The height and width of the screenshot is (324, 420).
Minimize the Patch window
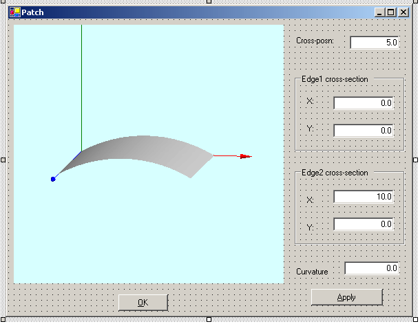coord(379,12)
